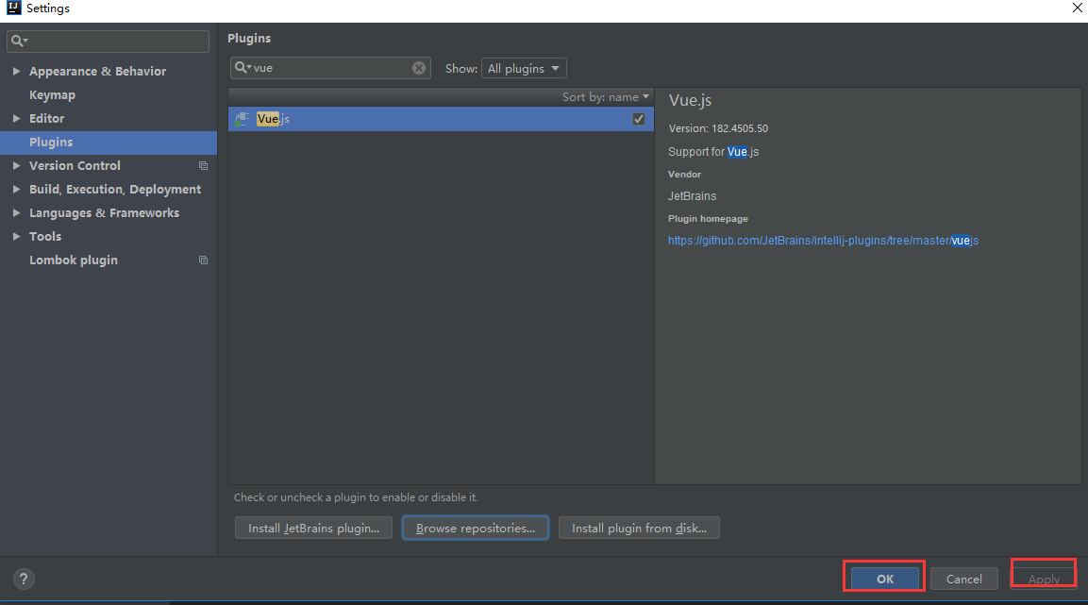Screen dimensions: 1088x605
Task: Select Keymap in the settings tree
Action: coord(52,95)
